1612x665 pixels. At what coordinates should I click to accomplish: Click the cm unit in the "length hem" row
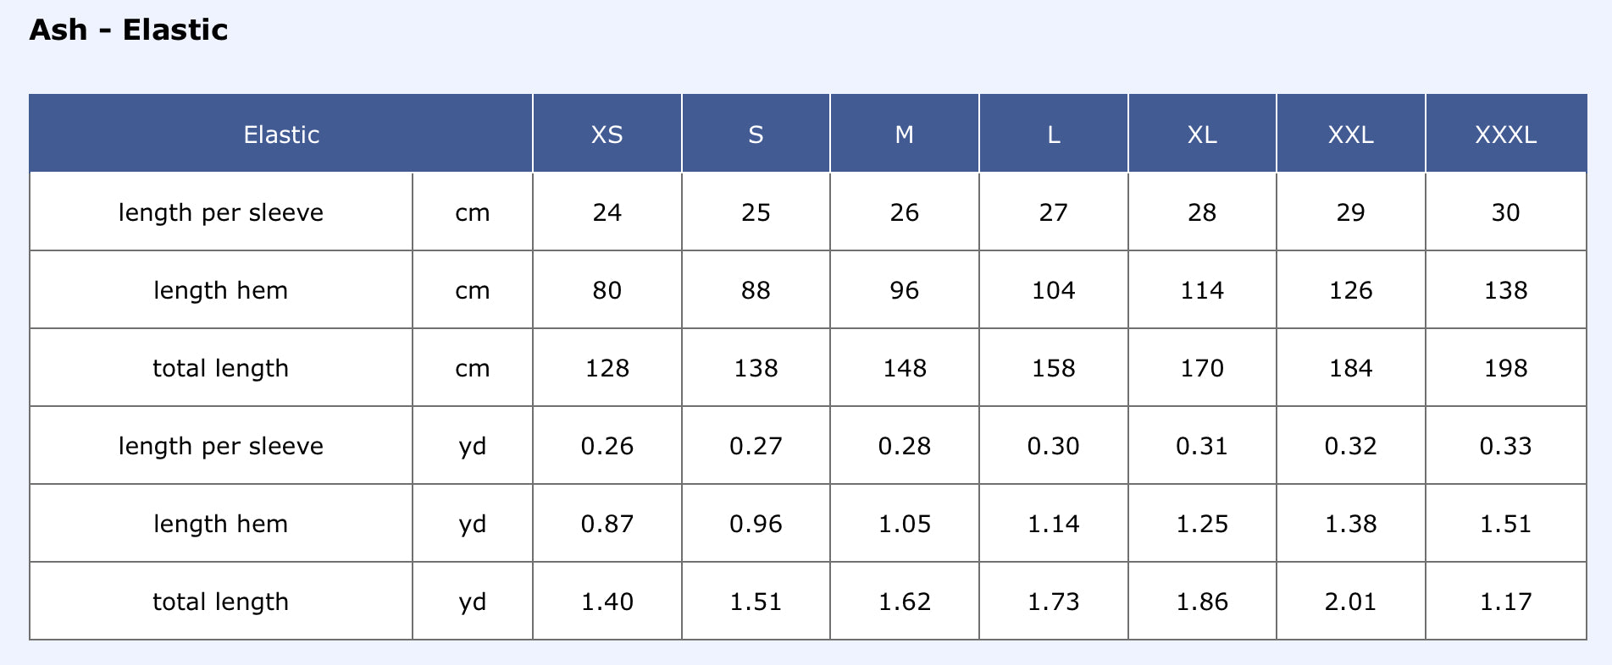click(x=473, y=290)
